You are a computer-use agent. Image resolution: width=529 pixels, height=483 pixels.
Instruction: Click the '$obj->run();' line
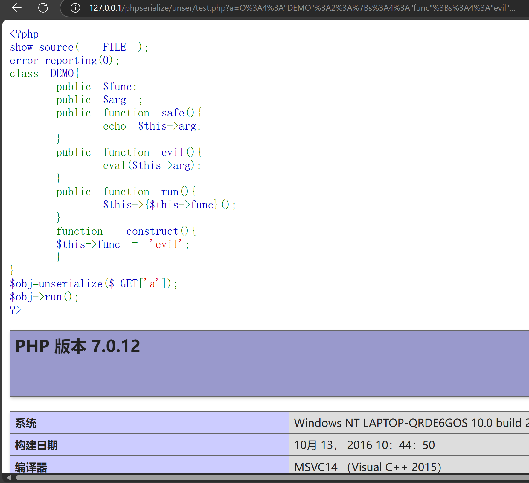coord(44,297)
